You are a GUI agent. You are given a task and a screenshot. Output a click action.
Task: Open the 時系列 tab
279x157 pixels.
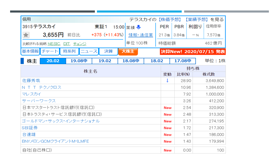click(x=69, y=51)
